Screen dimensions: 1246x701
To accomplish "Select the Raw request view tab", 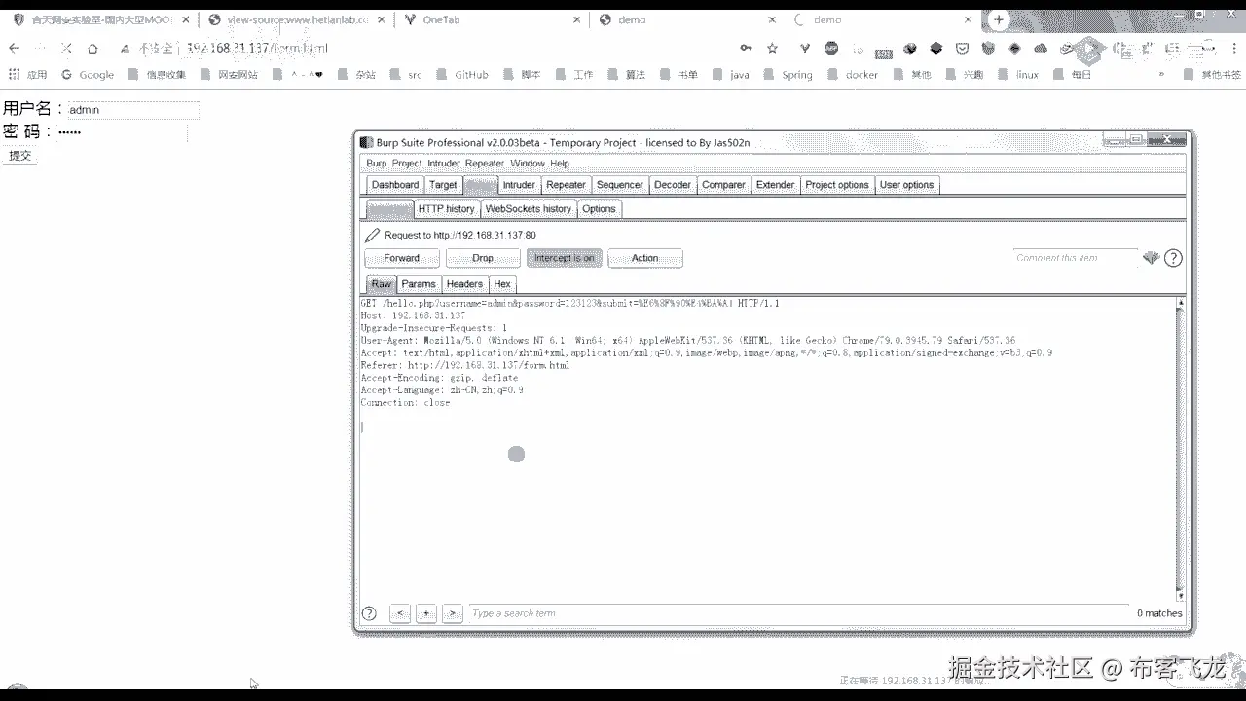I will [x=381, y=284].
